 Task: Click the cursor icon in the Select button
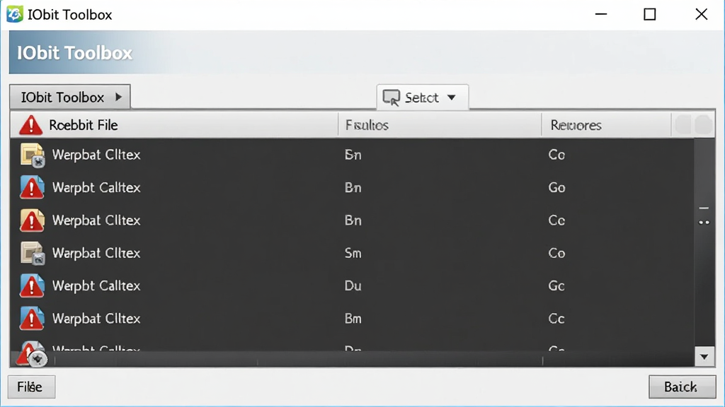391,98
